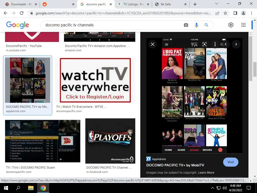
Task: Start a voice search with the microphone
Action: click(x=196, y=25)
